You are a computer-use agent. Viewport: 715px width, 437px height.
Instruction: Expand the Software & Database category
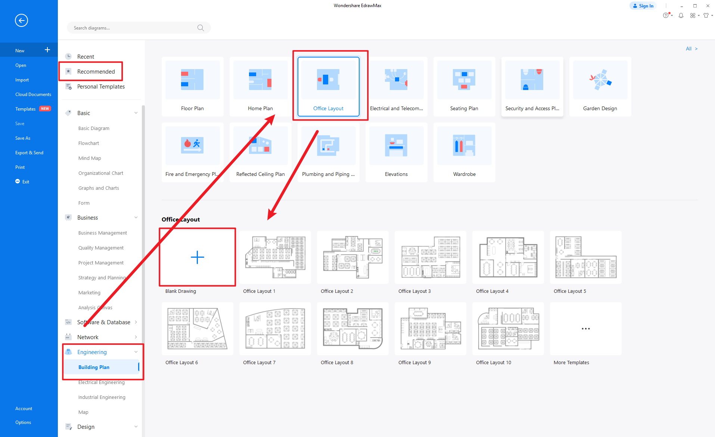[x=136, y=322]
